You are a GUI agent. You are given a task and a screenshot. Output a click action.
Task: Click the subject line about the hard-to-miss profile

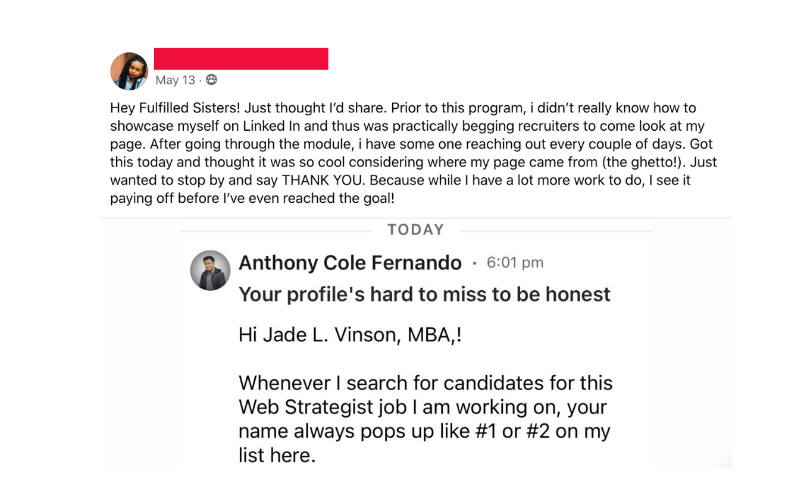tap(424, 294)
